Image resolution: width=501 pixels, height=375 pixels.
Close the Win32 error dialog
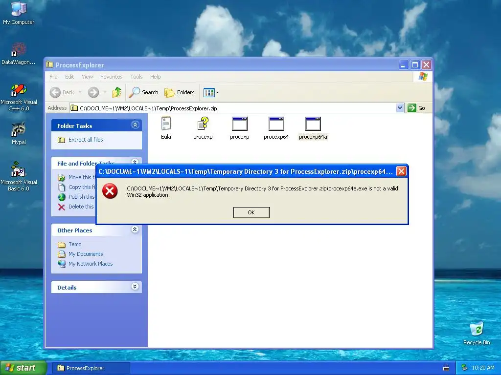point(401,171)
